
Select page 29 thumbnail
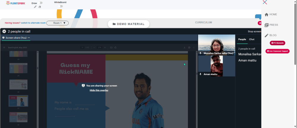point(18,68)
